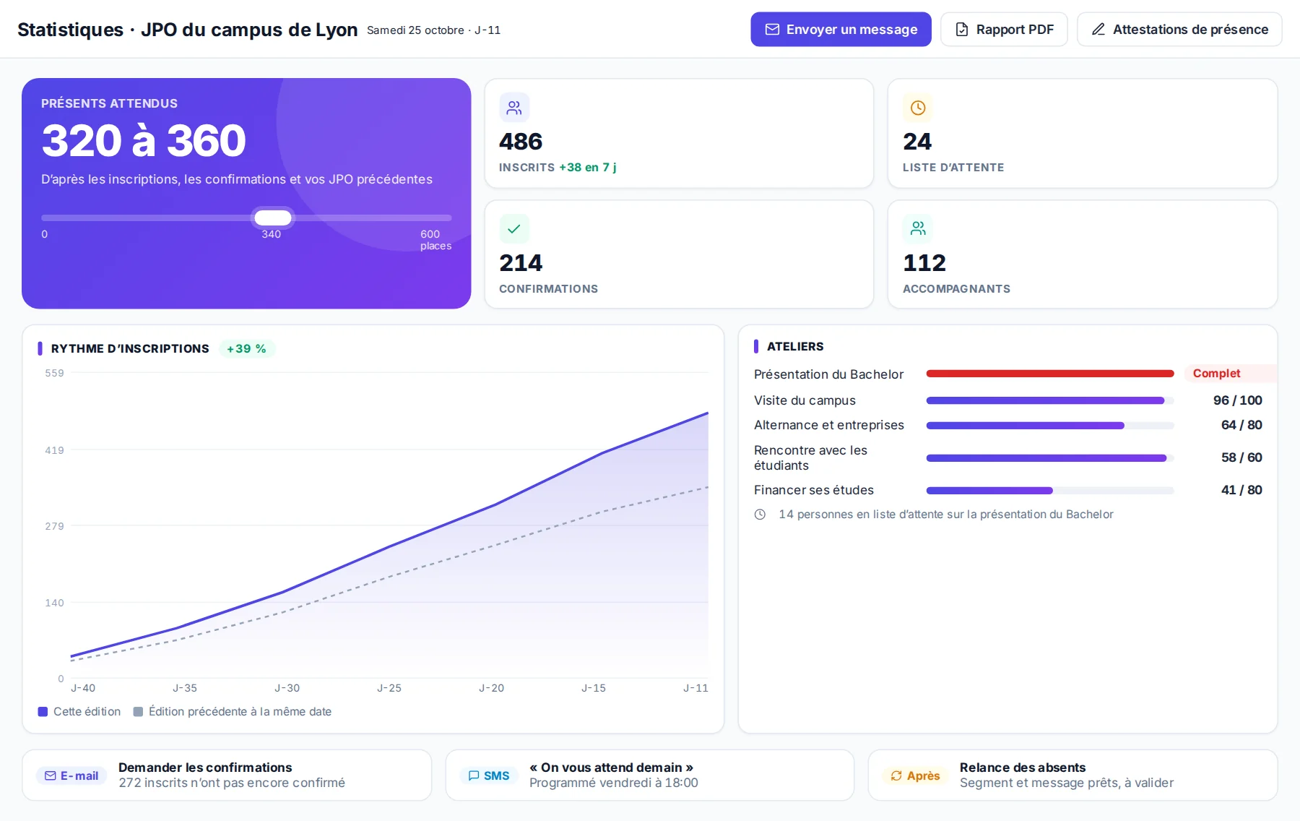Click the 24 liste d'attente value

[x=917, y=142]
